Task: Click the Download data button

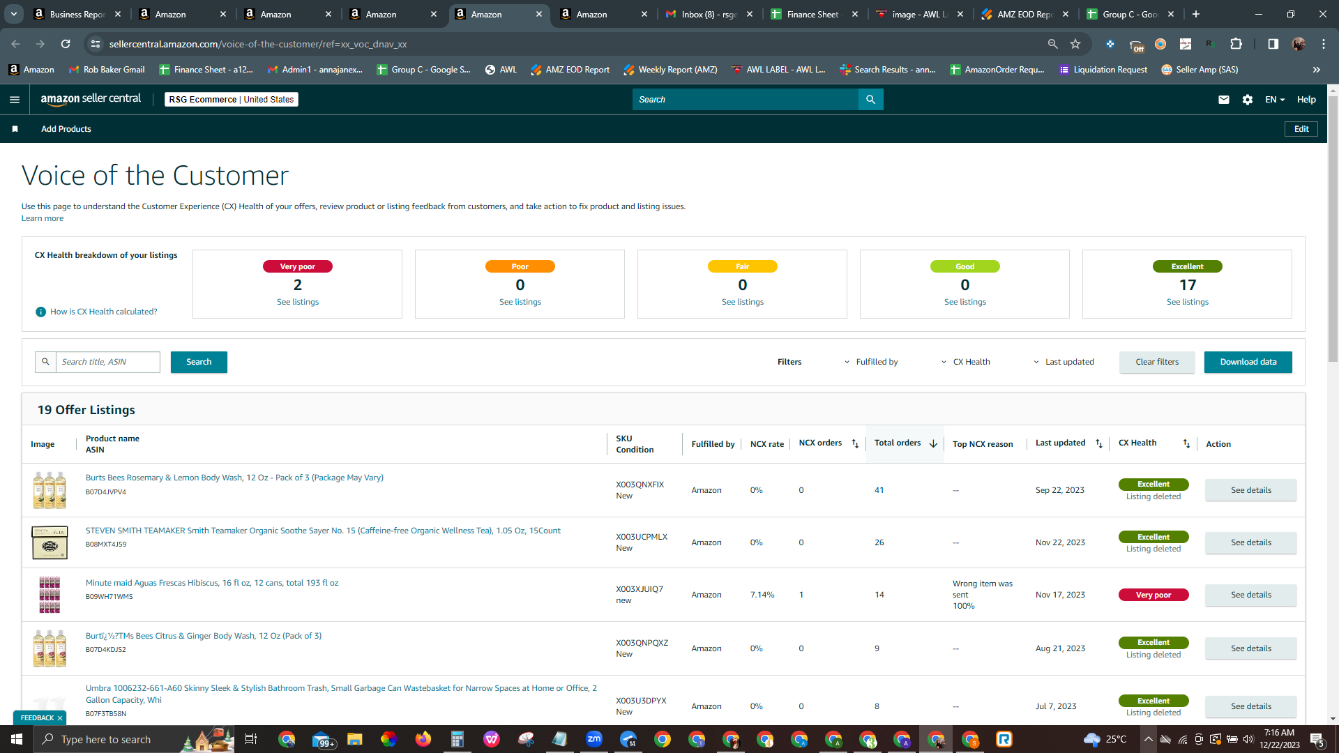Action: tap(1248, 362)
